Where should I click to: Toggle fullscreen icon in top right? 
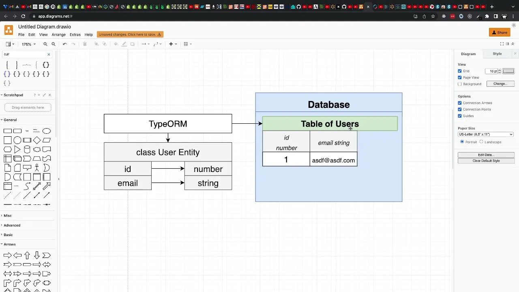click(x=502, y=44)
